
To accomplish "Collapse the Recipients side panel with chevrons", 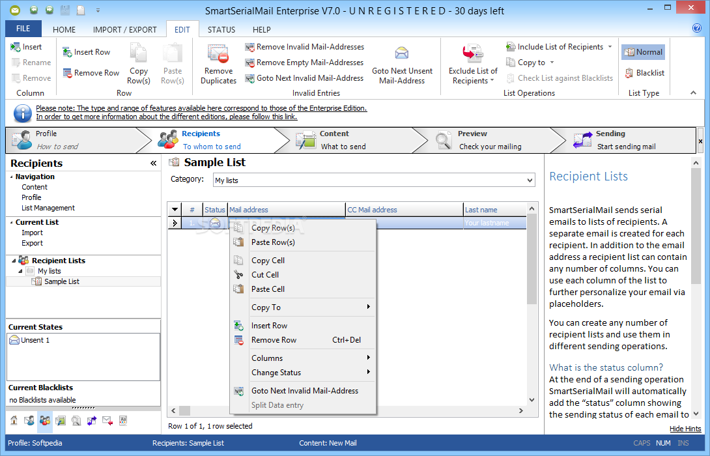I will (153, 163).
